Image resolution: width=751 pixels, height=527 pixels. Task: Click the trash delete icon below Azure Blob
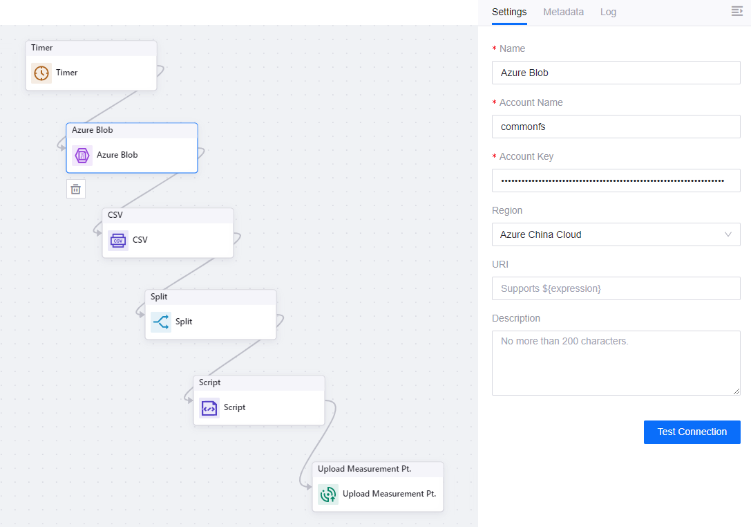[76, 189]
